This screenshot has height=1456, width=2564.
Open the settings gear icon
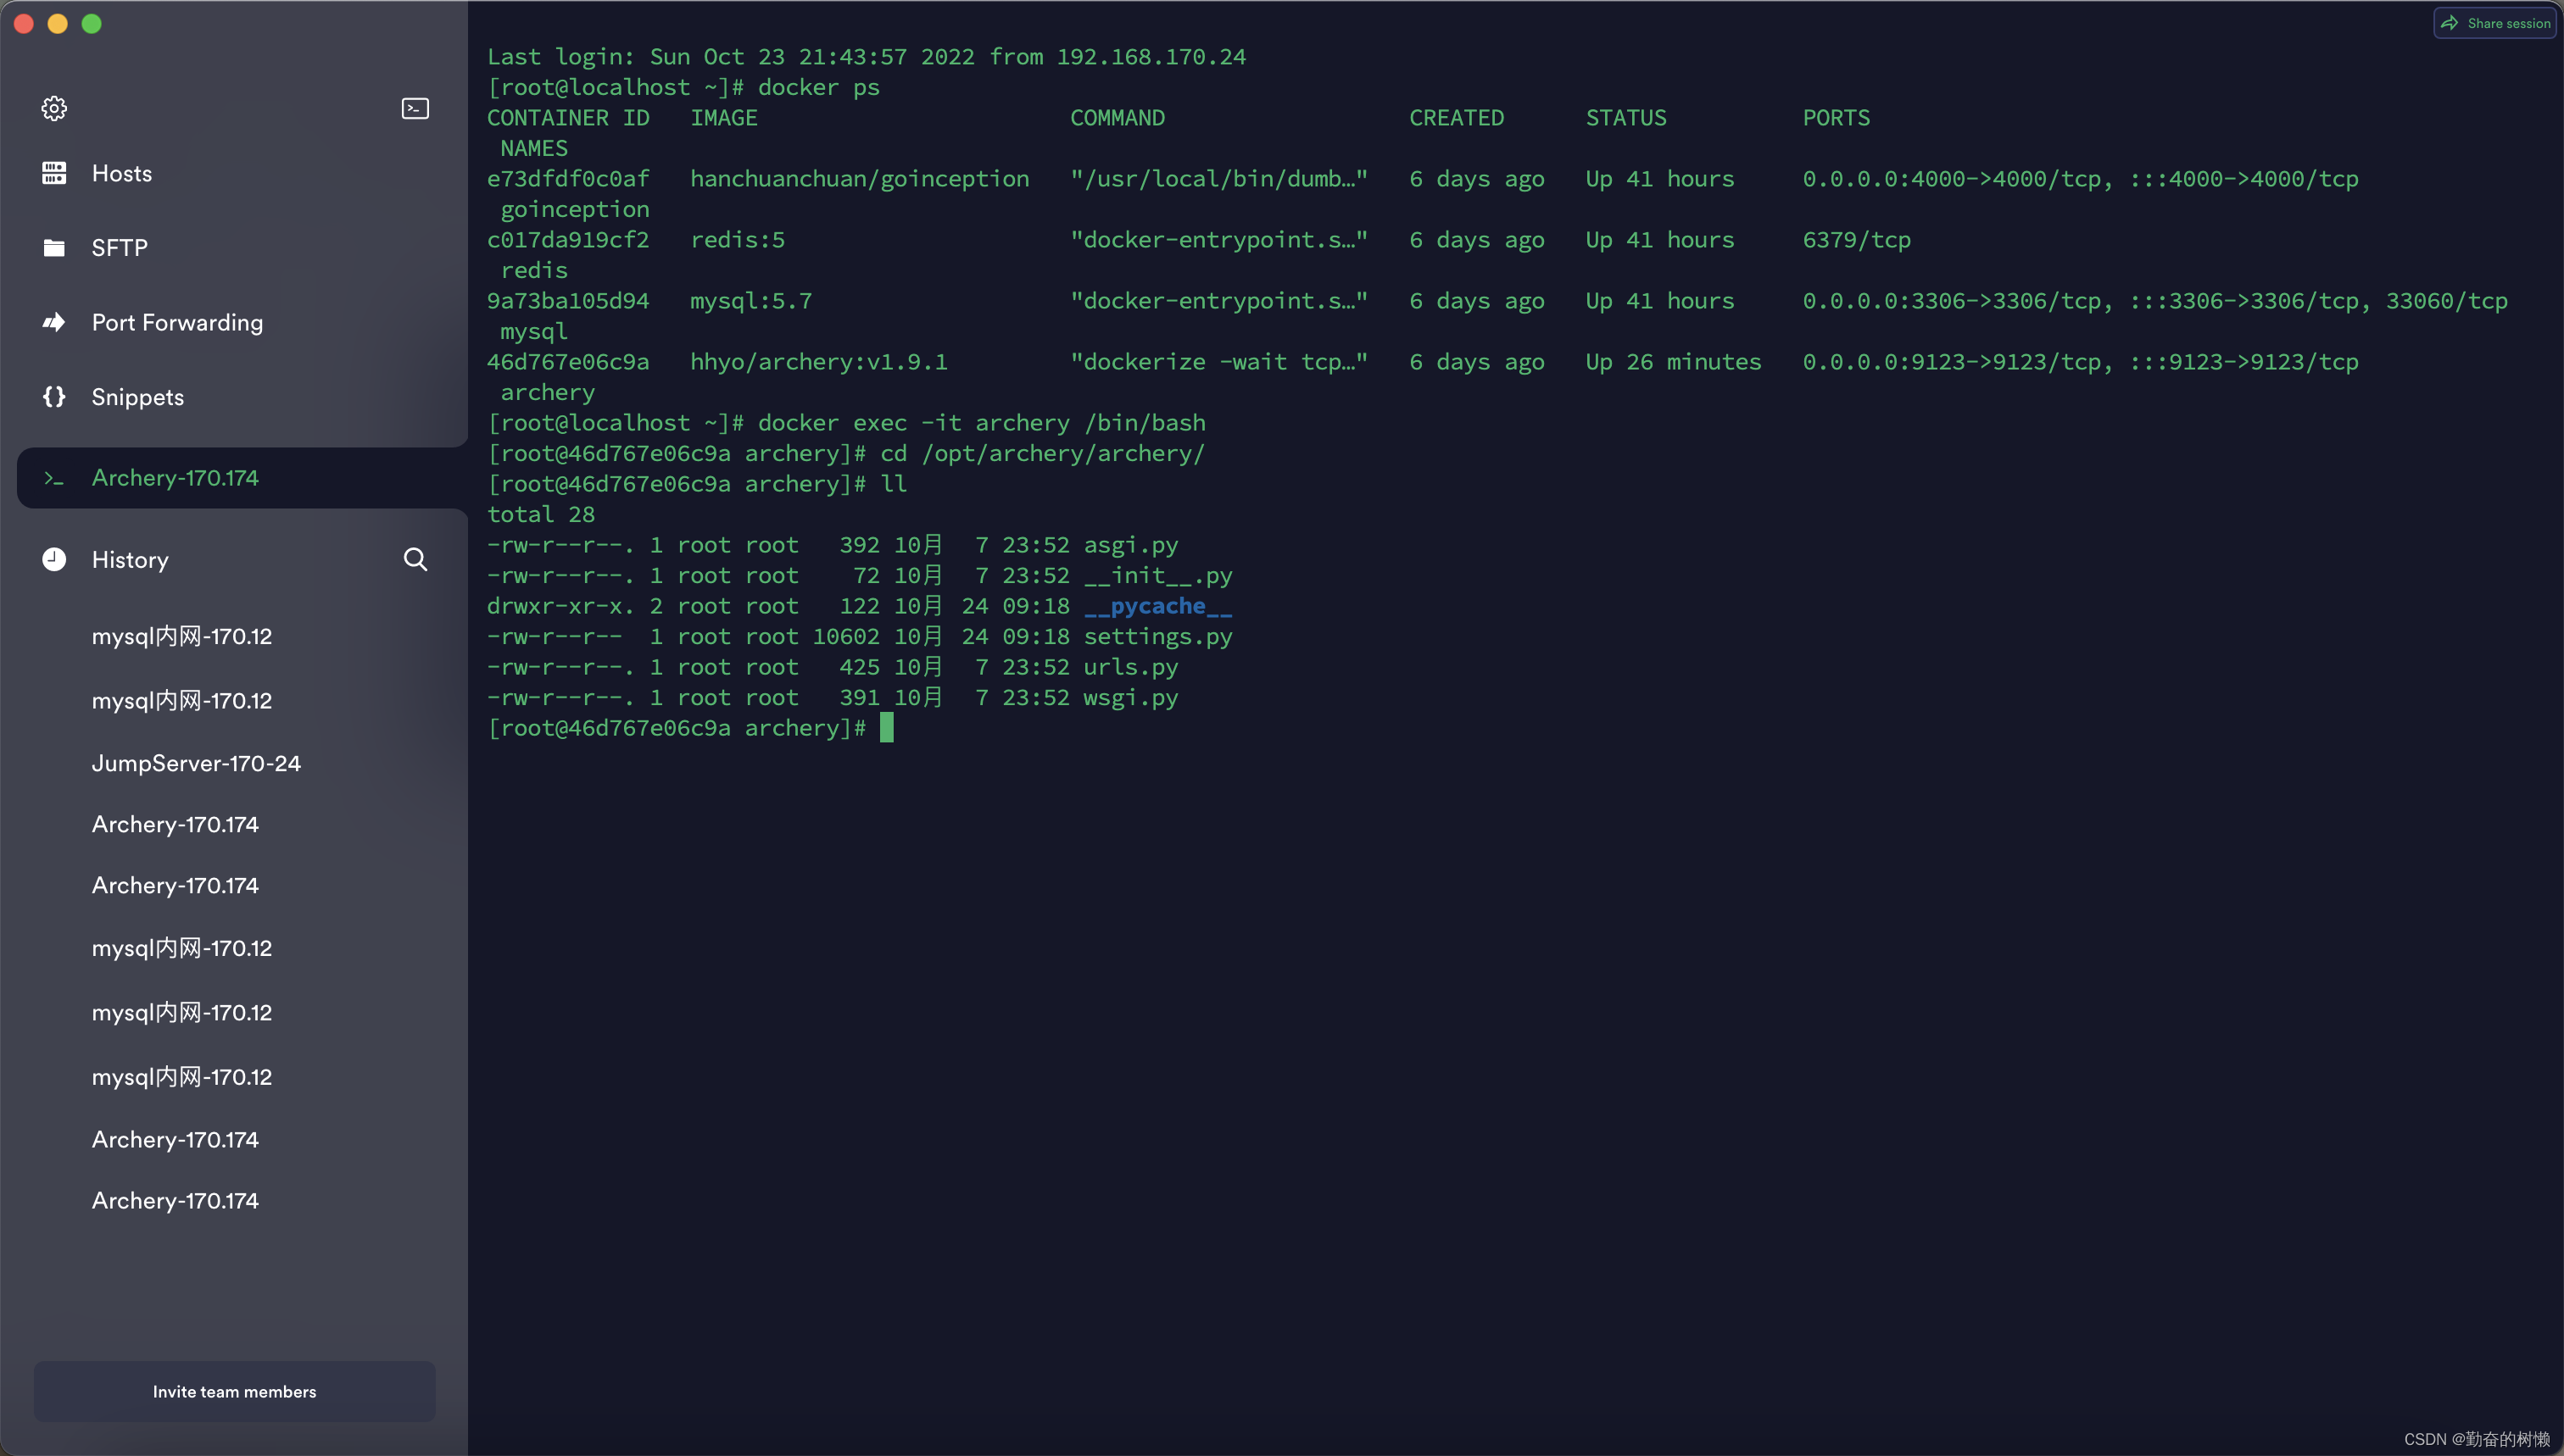point(54,108)
